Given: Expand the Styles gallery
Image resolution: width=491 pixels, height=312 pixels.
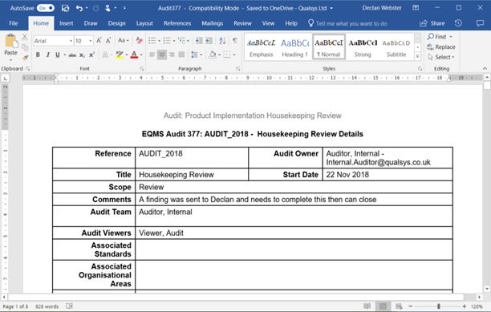Looking at the screenshot, I should click(x=417, y=57).
